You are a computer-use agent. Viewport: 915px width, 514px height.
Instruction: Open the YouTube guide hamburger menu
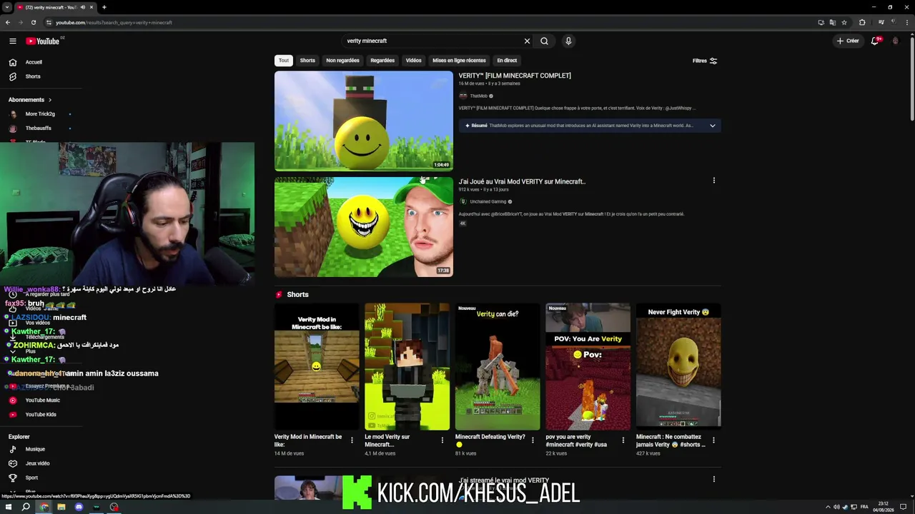(x=12, y=41)
